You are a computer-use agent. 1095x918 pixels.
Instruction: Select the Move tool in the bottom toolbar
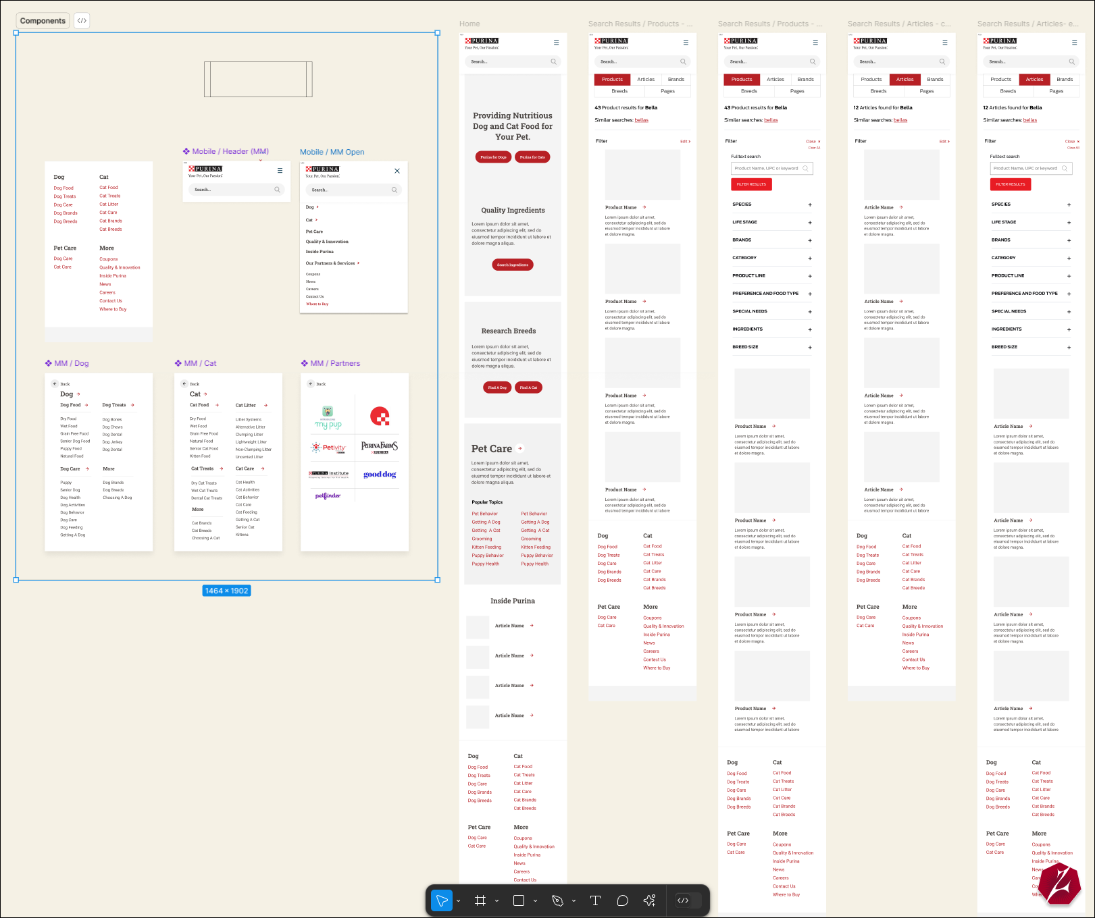[442, 900]
